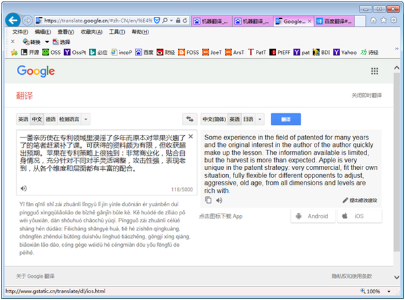Viewport: 405px width, 300px height.
Task: Open the 必应 Bing bookmark
Action: pos(99,53)
